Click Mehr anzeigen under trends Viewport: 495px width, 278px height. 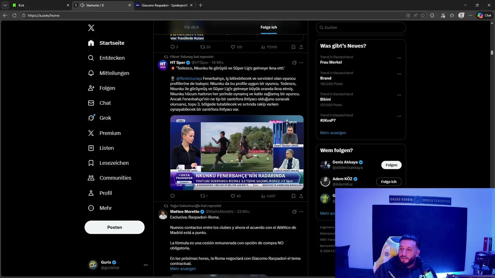(x=333, y=133)
